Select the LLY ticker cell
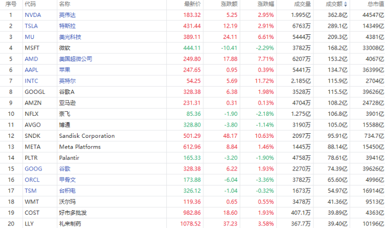This screenshot has width=385, height=228. tap(29, 224)
